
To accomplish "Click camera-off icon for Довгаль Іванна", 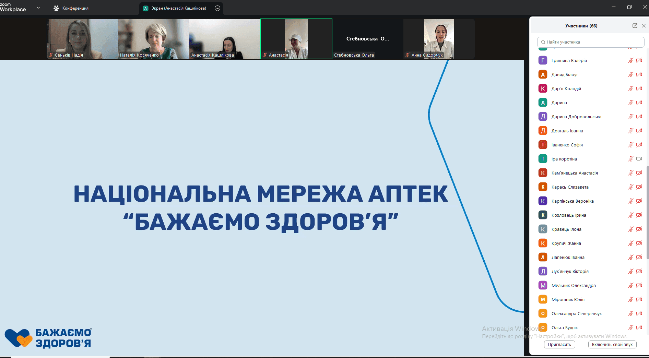I will coord(639,131).
